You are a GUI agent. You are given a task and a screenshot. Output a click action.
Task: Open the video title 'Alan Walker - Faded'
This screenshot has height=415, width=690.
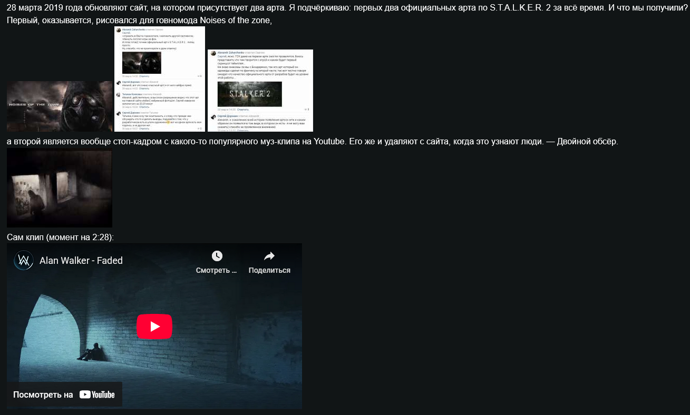(x=81, y=260)
